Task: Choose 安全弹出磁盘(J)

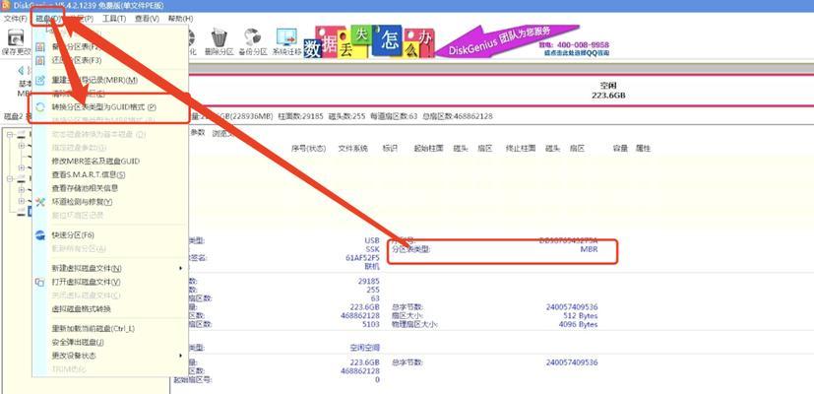Action: 78,342
